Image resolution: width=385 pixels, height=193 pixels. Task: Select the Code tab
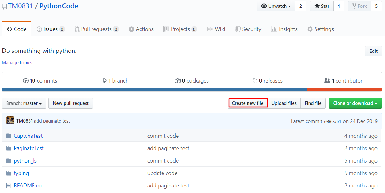click(x=17, y=29)
